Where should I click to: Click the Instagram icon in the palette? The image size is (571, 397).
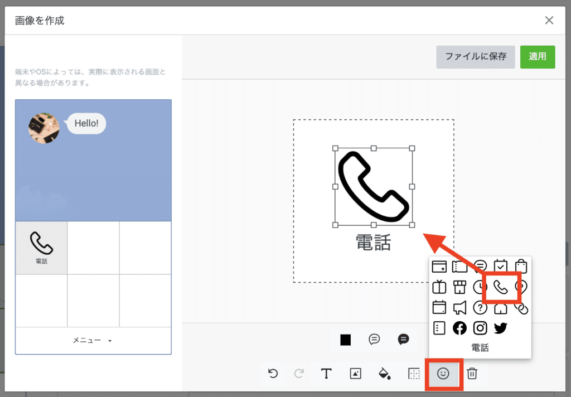480,328
